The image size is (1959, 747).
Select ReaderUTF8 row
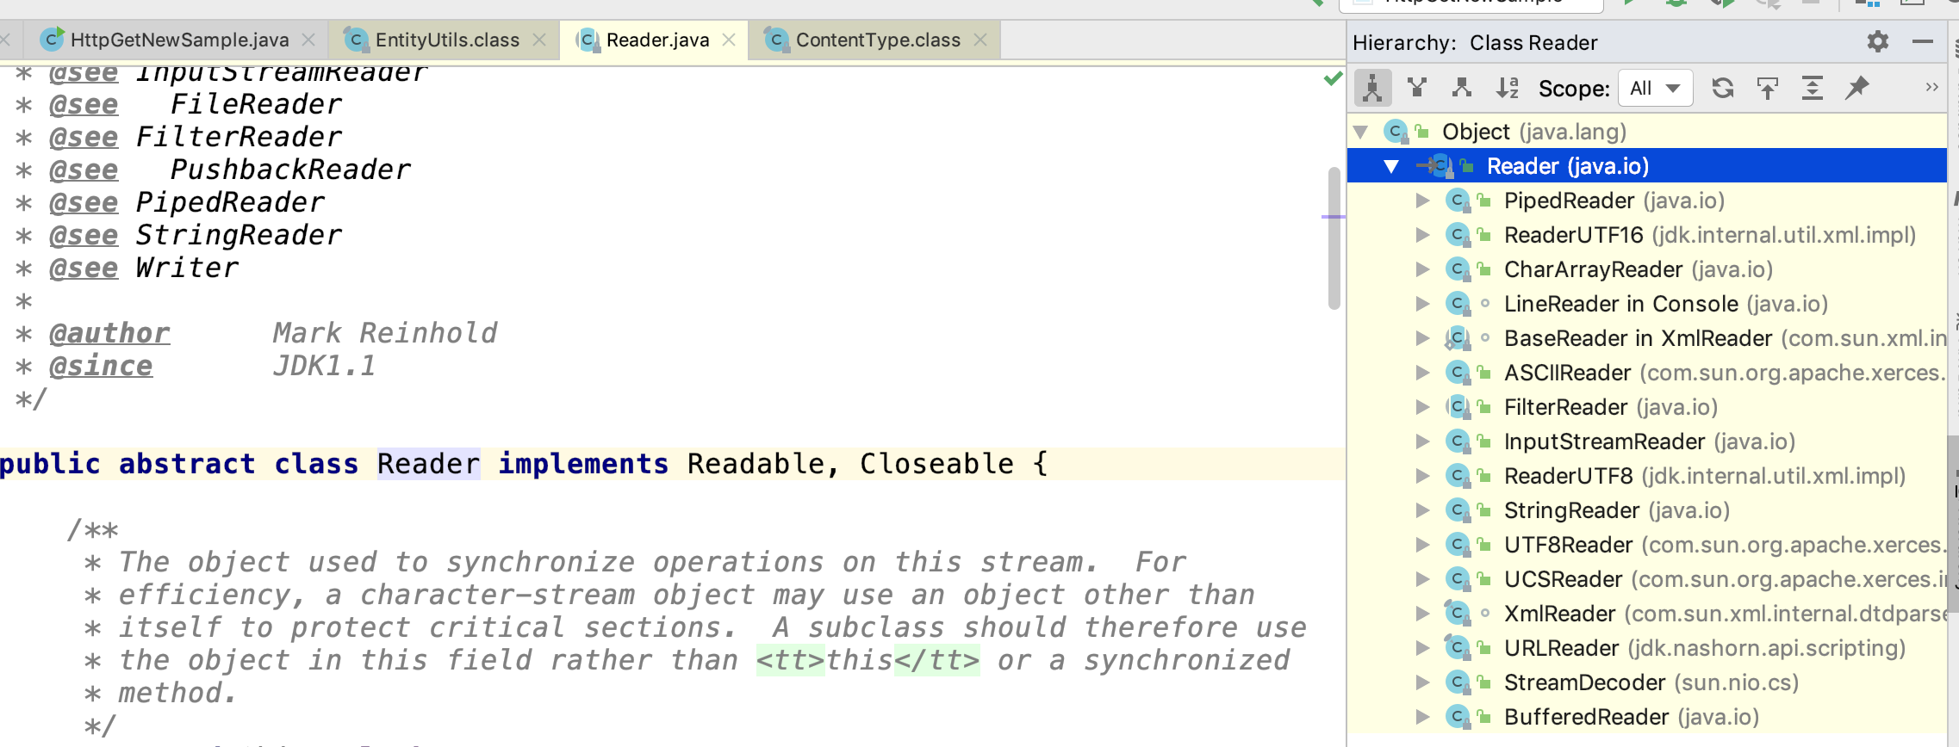[1647, 476]
